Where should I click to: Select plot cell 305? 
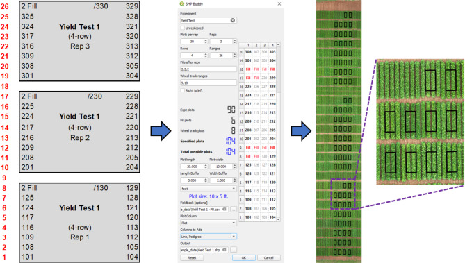[x=272, y=52]
